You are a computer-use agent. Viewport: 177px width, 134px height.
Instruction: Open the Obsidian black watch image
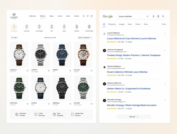point(62,88)
